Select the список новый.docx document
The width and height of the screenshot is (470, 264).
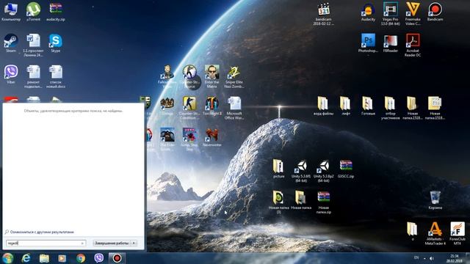click(56, 76)
